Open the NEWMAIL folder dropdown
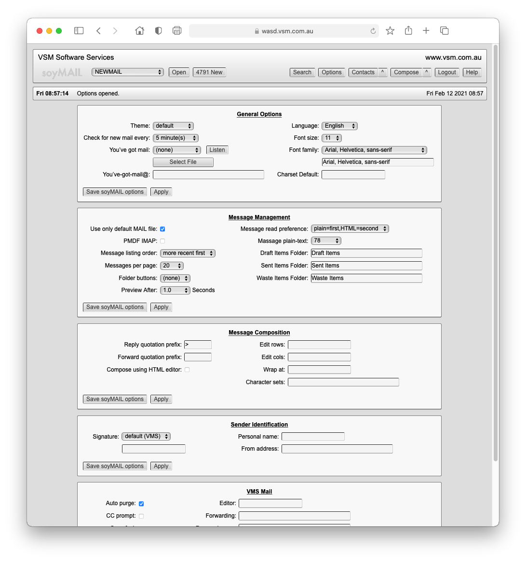 point(128,72)
